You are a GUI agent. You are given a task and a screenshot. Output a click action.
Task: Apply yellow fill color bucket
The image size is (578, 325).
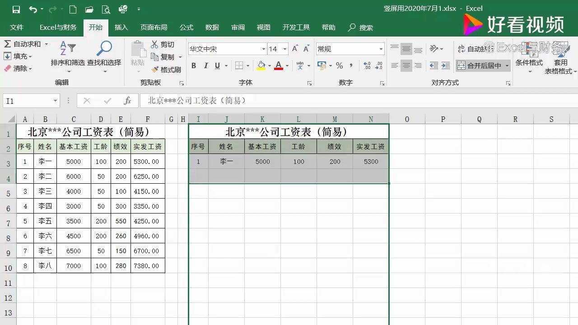click(261, 65)
